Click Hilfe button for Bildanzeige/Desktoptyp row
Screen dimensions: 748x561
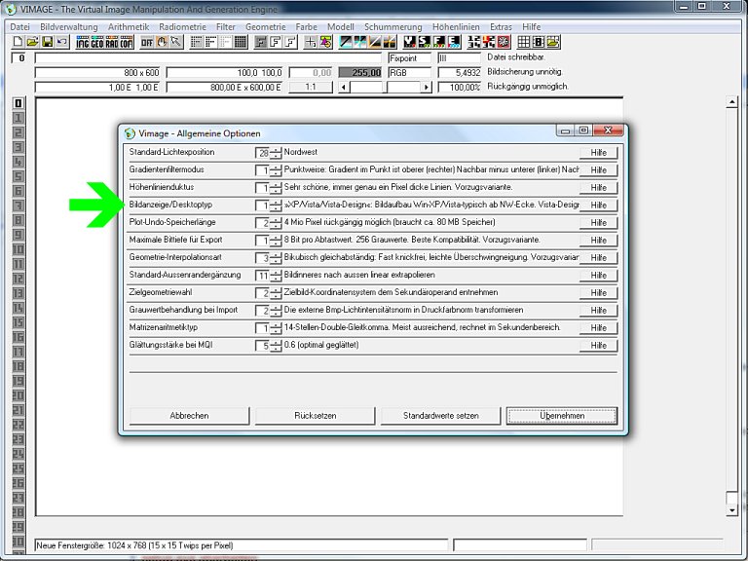pyautogui.click(x=598, y=206)
